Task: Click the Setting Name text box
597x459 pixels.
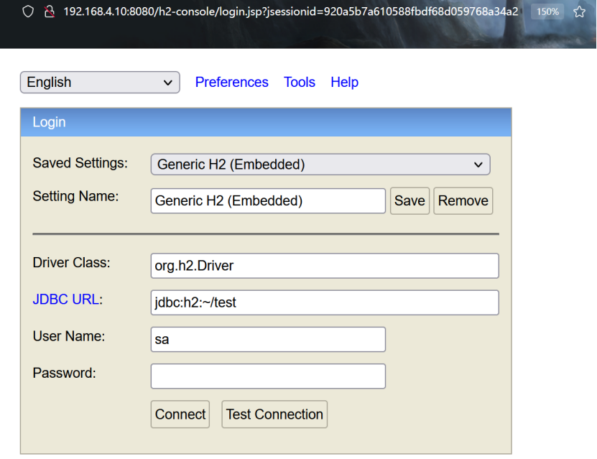Action: (x=267, y=200)
